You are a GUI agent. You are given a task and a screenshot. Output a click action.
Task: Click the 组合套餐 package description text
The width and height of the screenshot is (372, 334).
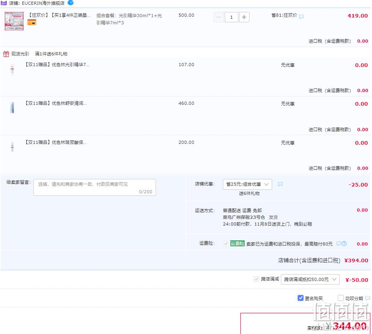[129, 19]
